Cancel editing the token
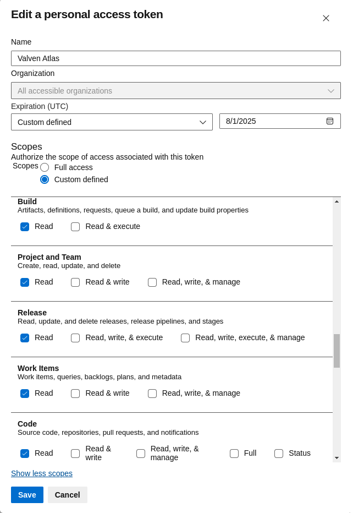 67,495
